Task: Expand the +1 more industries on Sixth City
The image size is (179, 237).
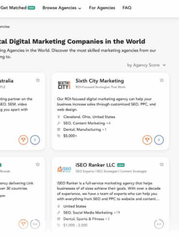Action: [104, 130]
